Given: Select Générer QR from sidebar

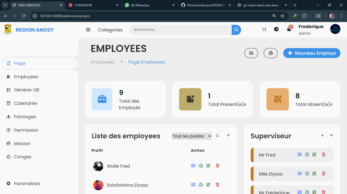Looking at the screenshot, I should 26,90.
